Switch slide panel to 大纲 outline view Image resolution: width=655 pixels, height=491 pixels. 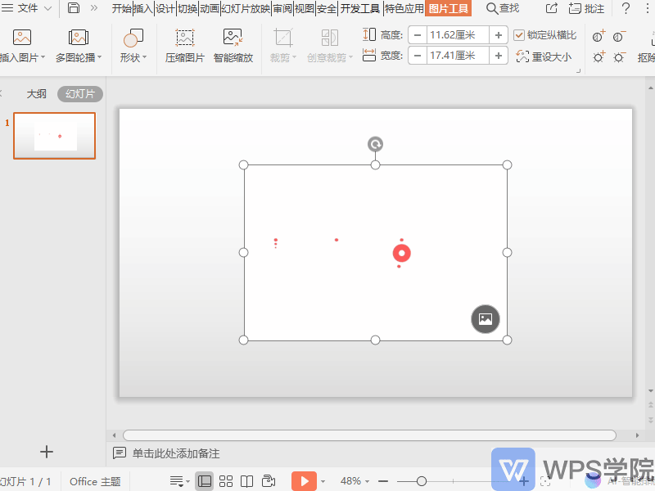(x=37, y=94)
